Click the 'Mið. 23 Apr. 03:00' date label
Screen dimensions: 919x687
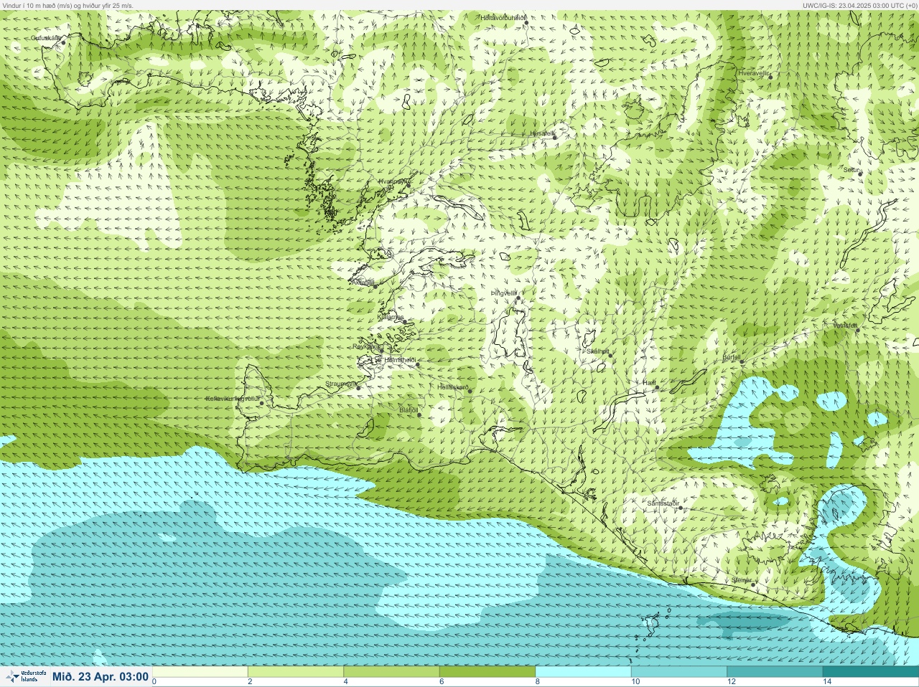click(101, 677)
